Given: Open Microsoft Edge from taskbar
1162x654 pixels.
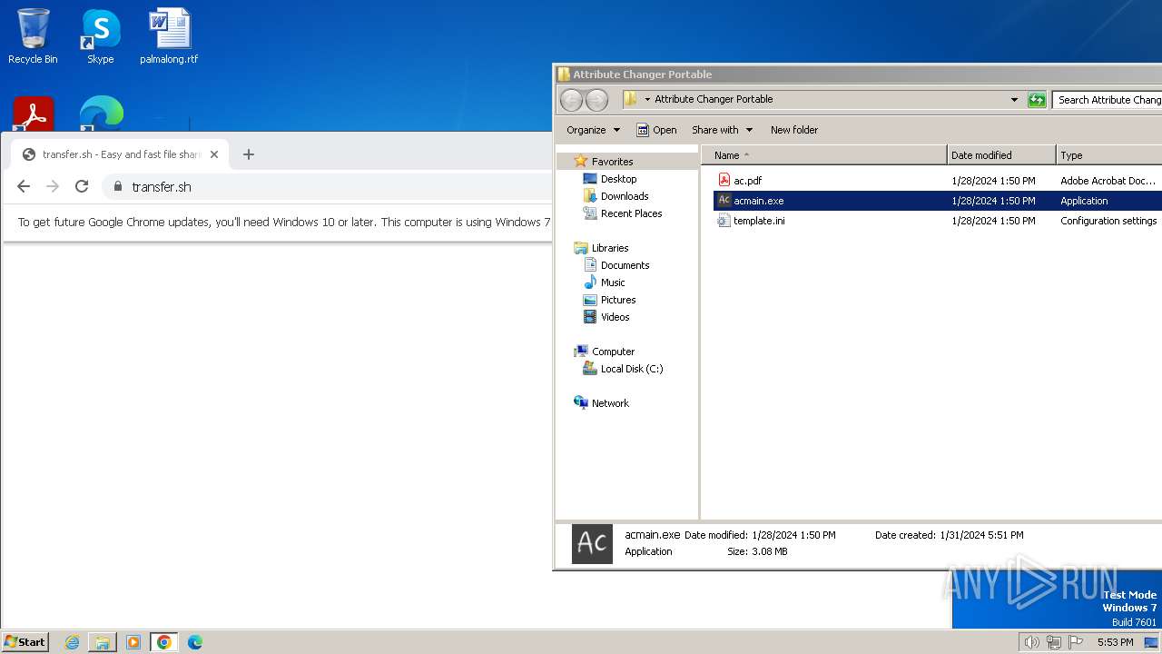Looking at the screenshot, I should coord(194,642).
